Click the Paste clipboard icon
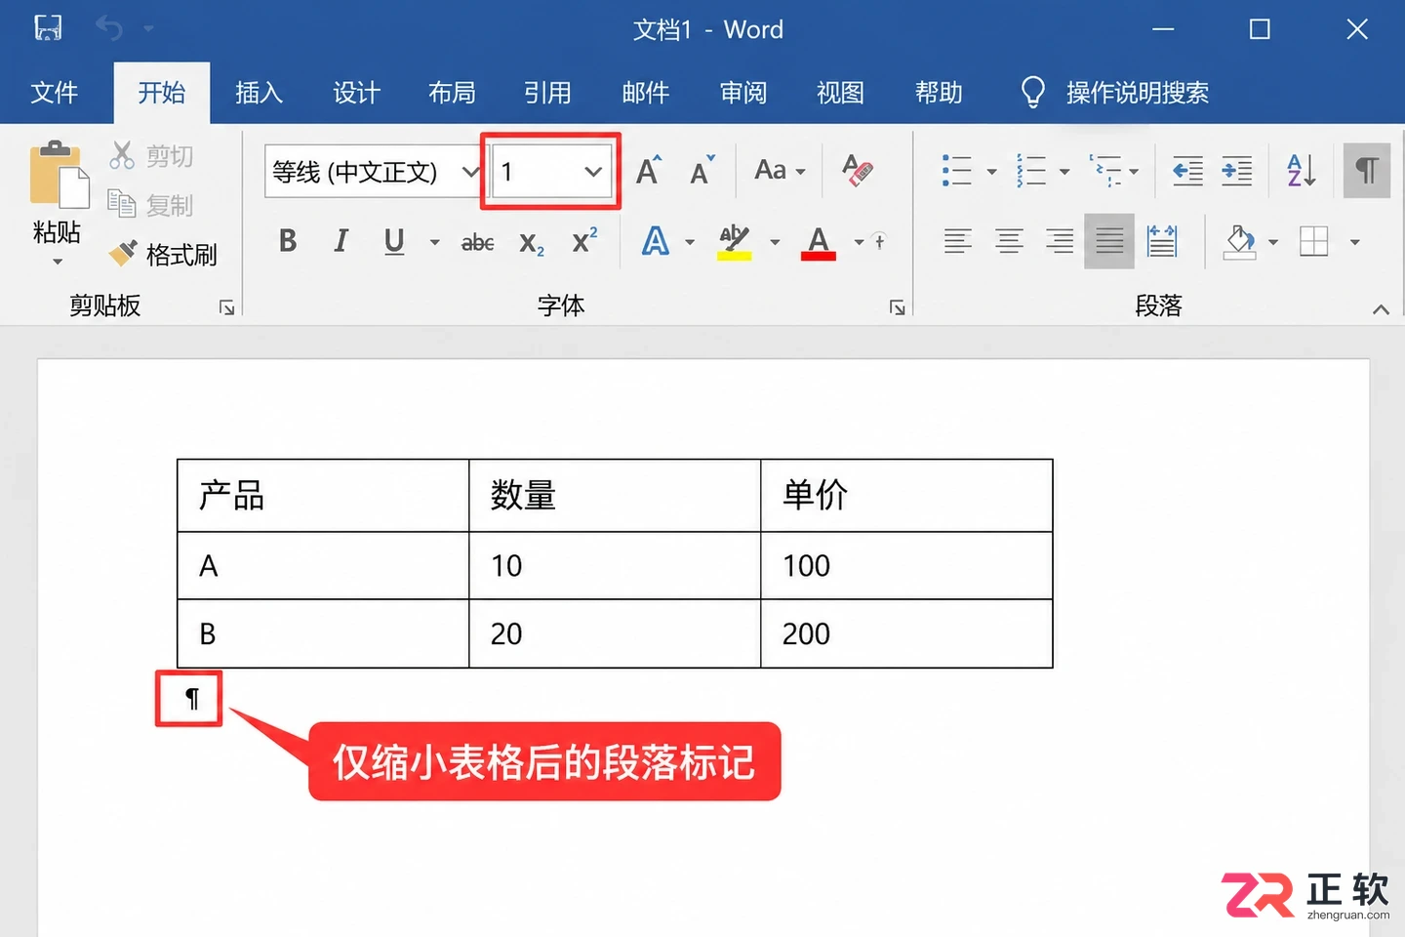 tap(58, 175)
